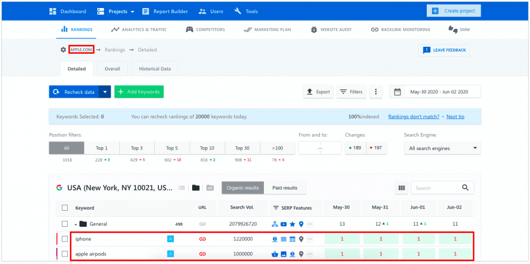Select the All position filter

(67, 148)
